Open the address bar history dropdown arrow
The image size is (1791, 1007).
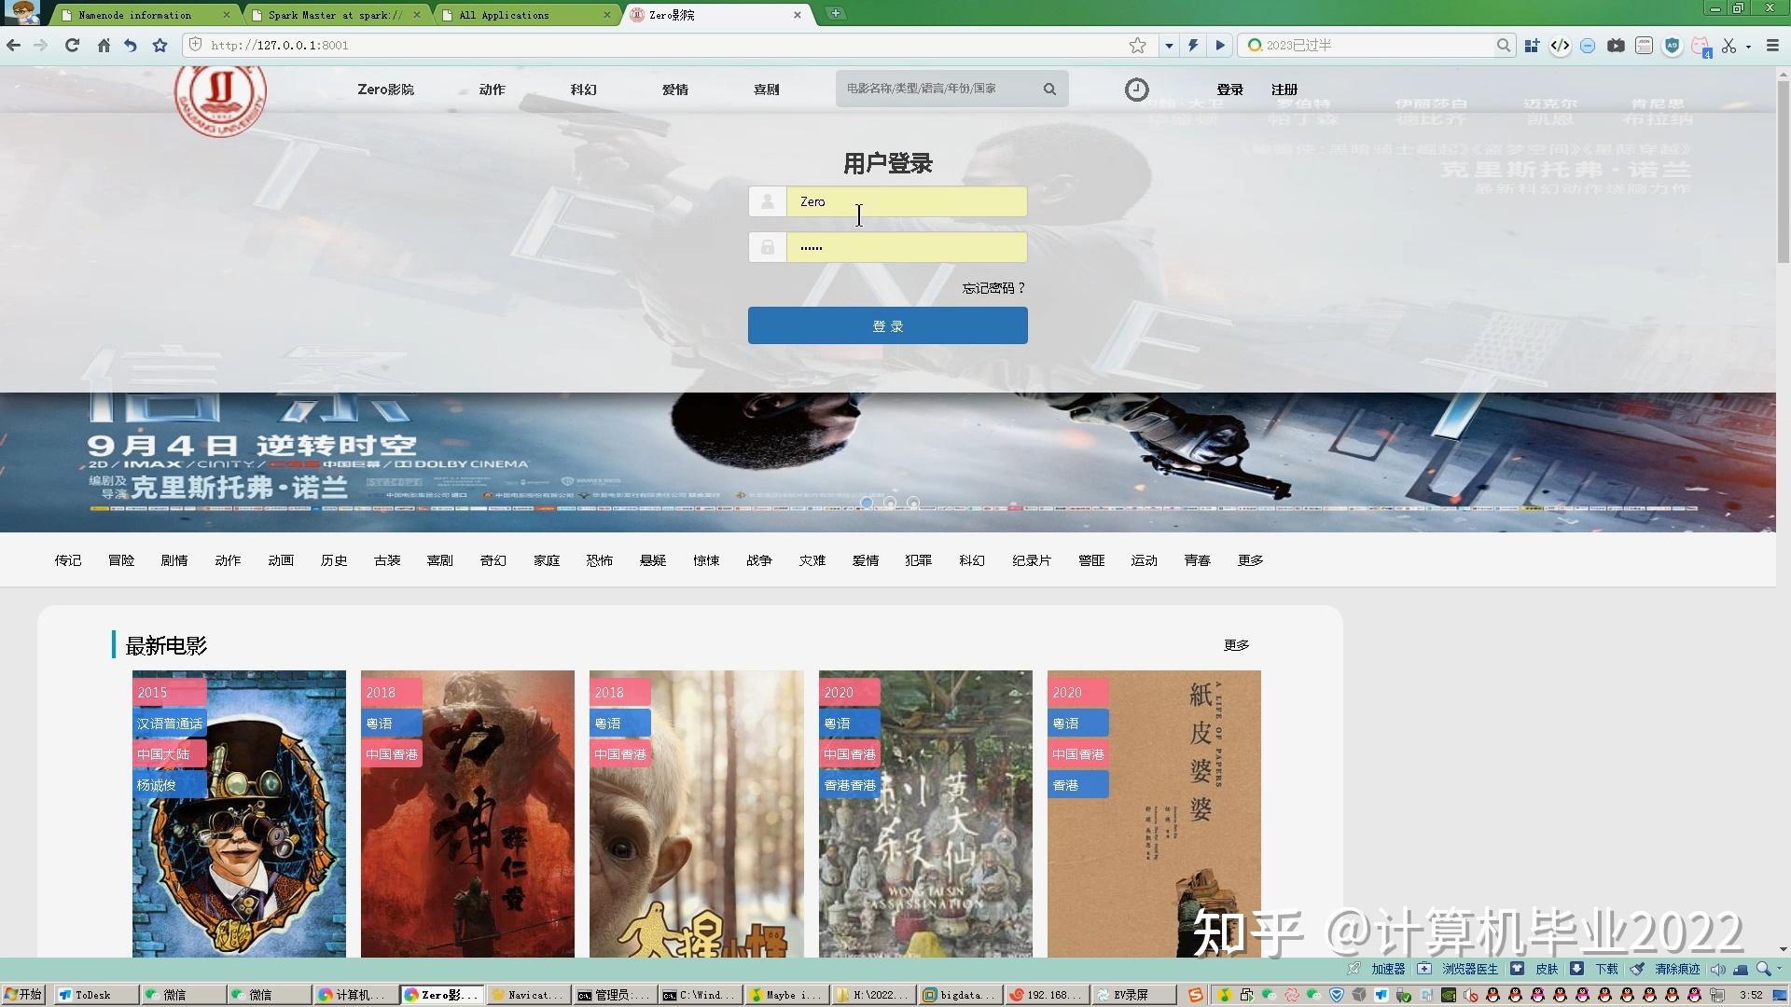1167,45
